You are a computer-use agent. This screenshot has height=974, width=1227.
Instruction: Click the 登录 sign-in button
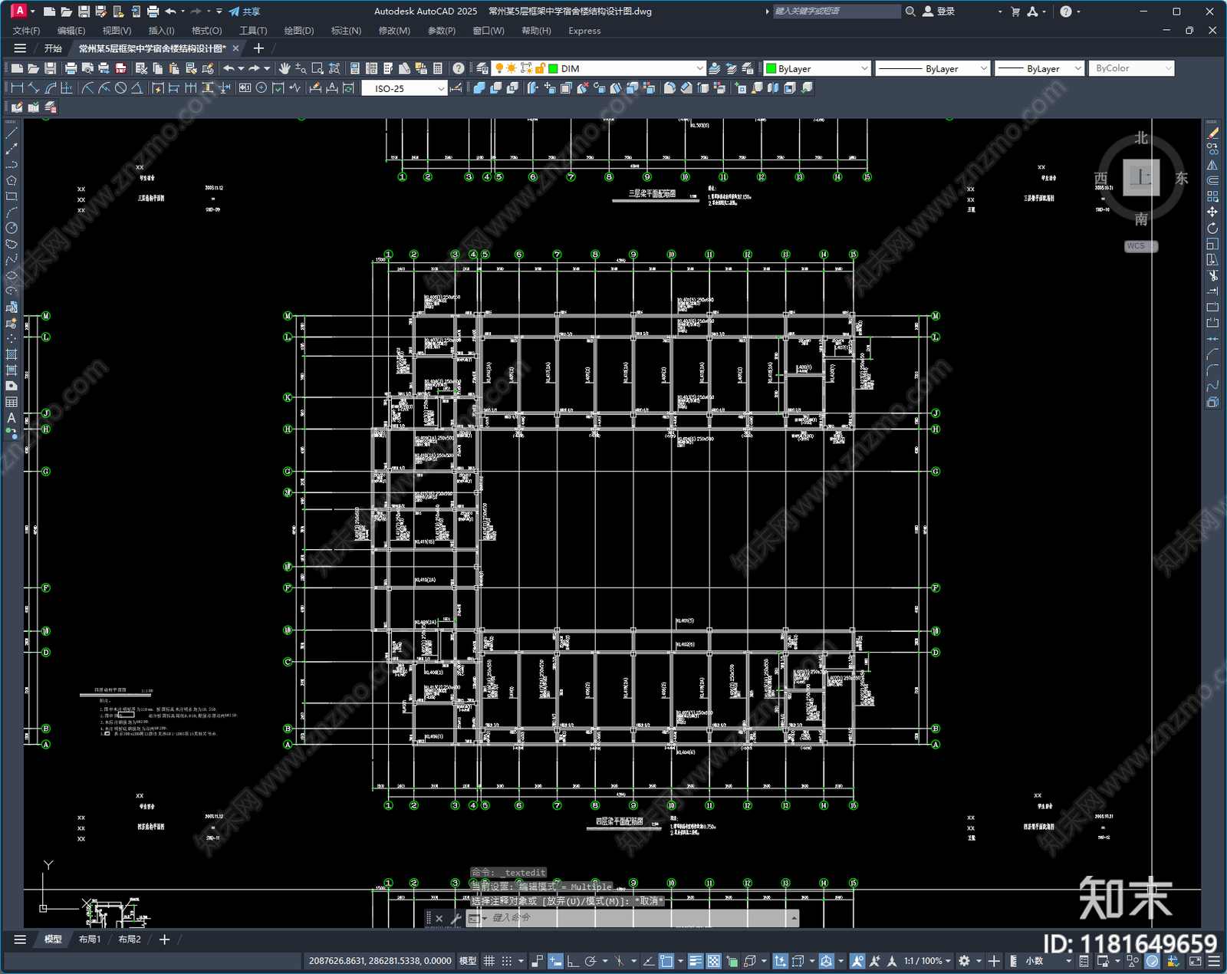tap(939, 12)
